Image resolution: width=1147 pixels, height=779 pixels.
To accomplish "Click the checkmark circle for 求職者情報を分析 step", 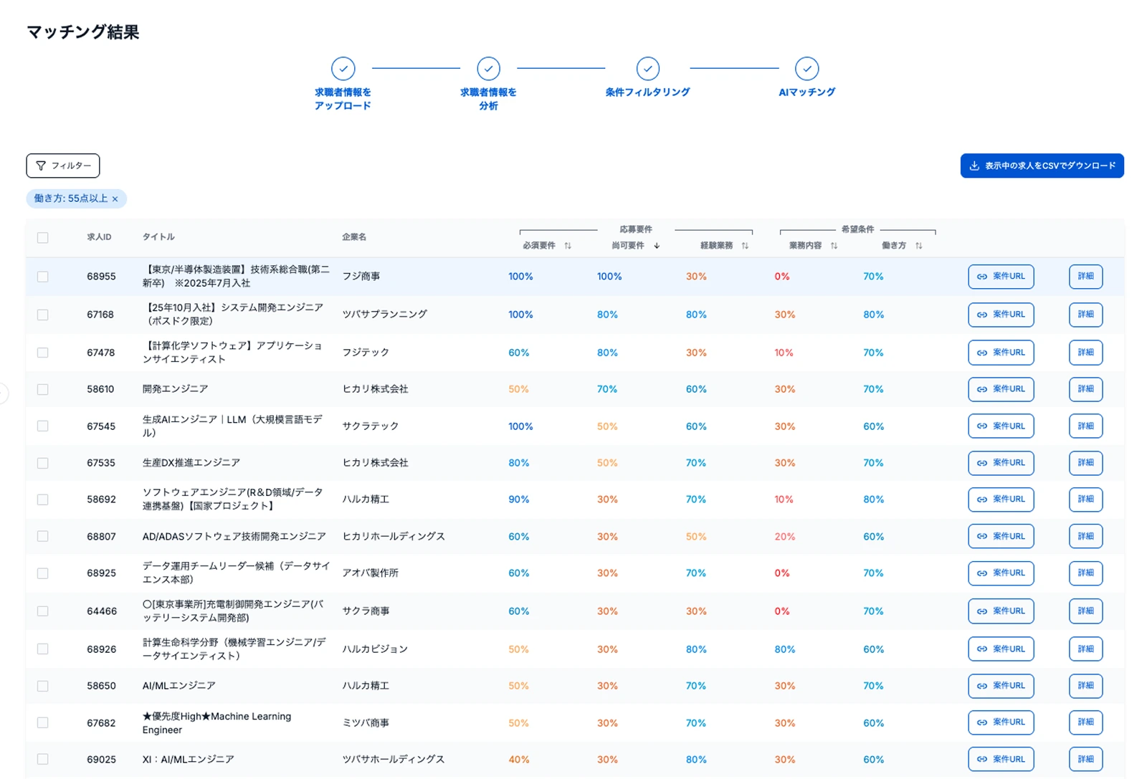I will click(x=489, y=69).
